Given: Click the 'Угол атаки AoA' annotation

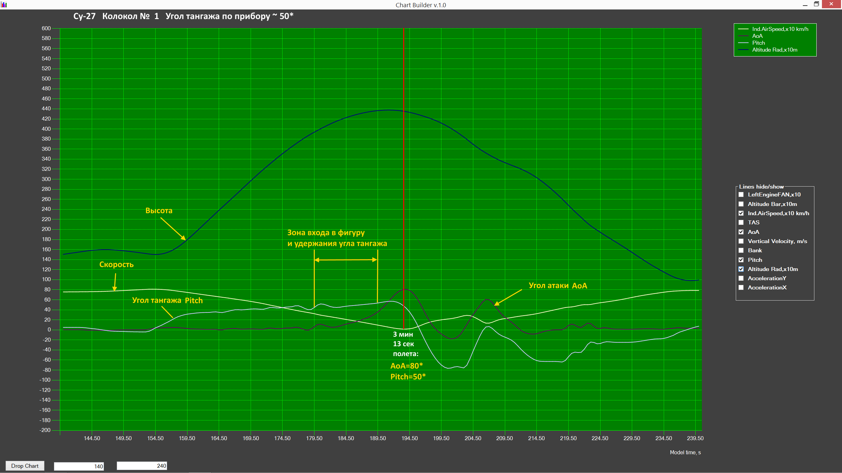Looking at the screenshot, I should point(558,285).
